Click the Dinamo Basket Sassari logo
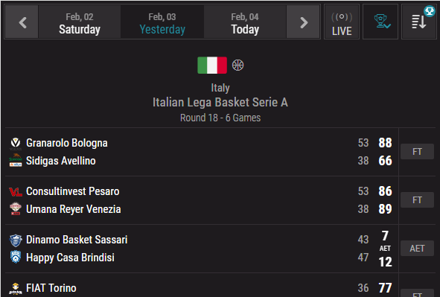Screen dimensions: 440x297 coord(16,240)
